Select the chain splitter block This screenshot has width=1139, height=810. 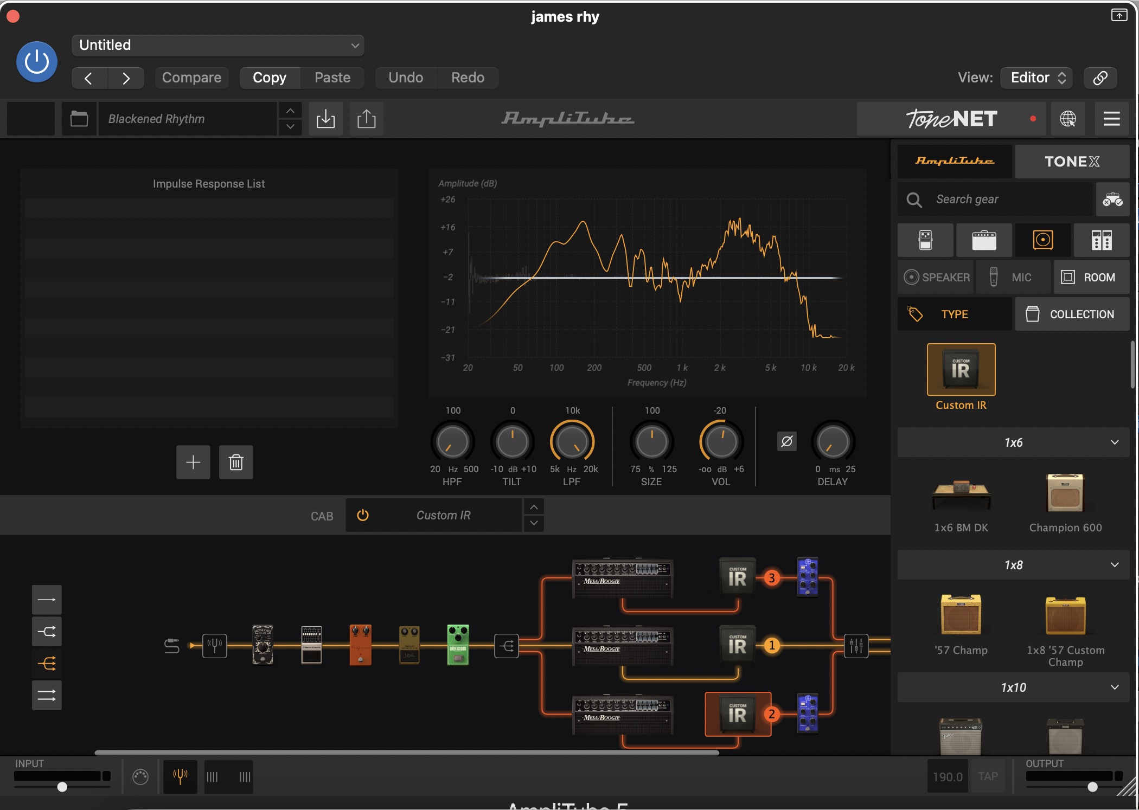point(507,646)
